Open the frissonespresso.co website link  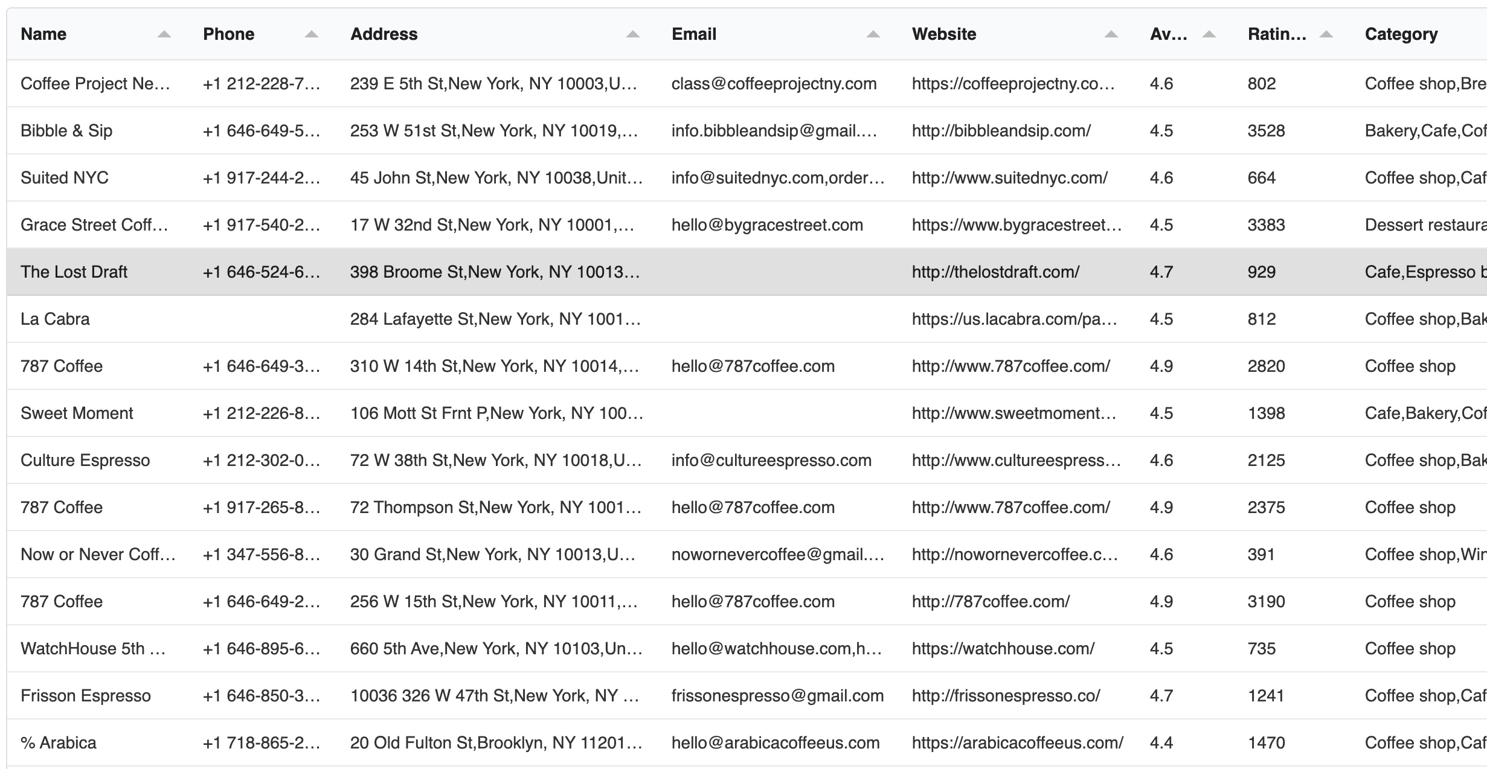coord(1006,696)
